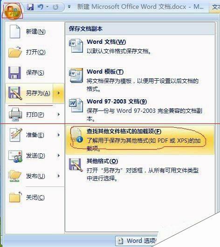Click the open folder icon for 打开(O)
Image resolution: width=220 pixels, height=247 pixels.
pos(15,52)
